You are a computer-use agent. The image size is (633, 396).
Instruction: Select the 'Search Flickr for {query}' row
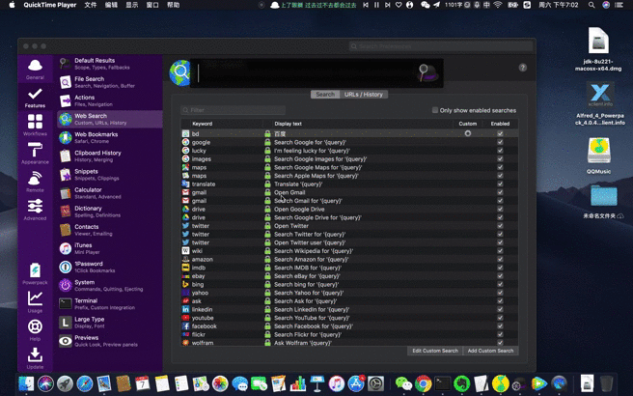pyautogui.click(x=349, y=334)
